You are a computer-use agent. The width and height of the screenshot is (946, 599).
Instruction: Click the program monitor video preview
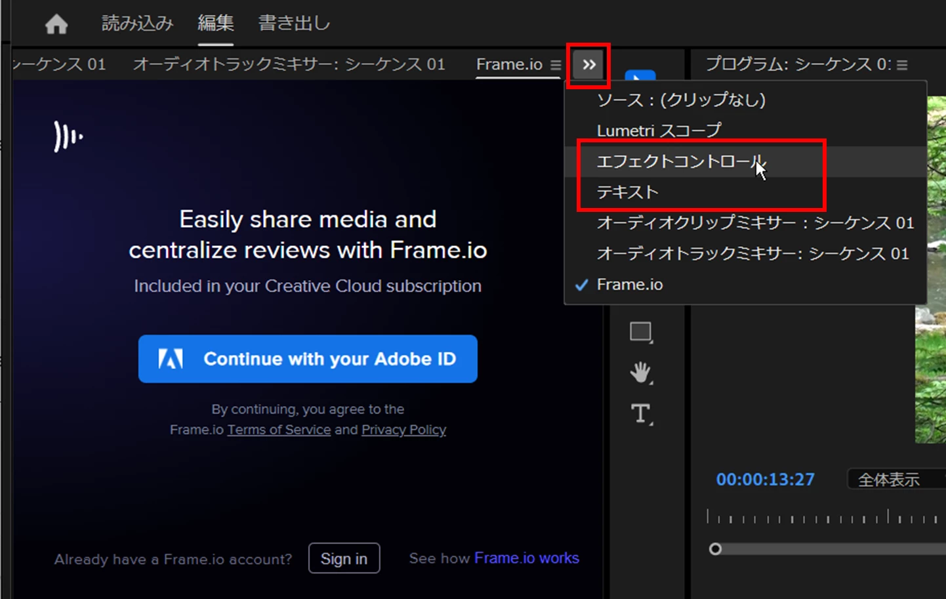pyautogui.click(x=931, y=374)
